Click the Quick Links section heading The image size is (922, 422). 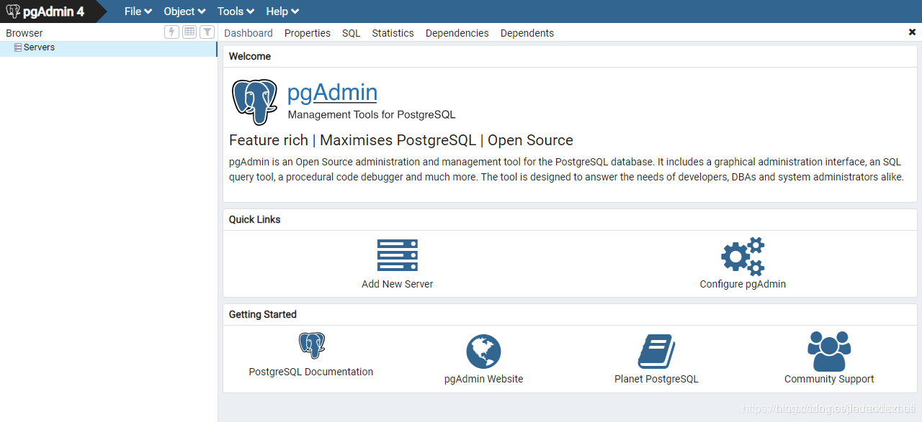click(x=255, y=219)
